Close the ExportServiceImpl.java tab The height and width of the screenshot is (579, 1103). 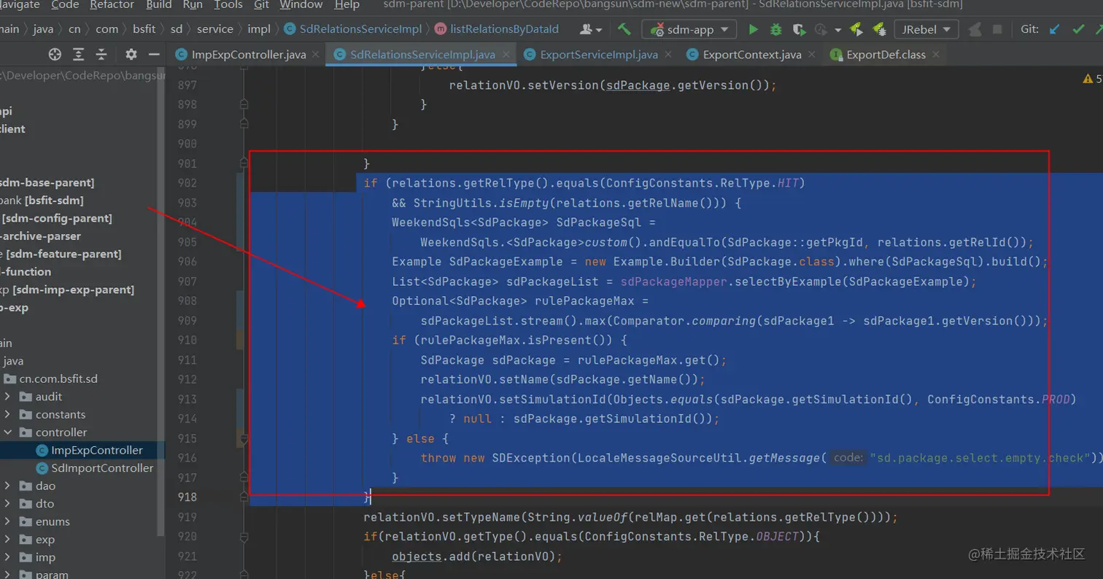pyautogui.click(x=669, y=55)
